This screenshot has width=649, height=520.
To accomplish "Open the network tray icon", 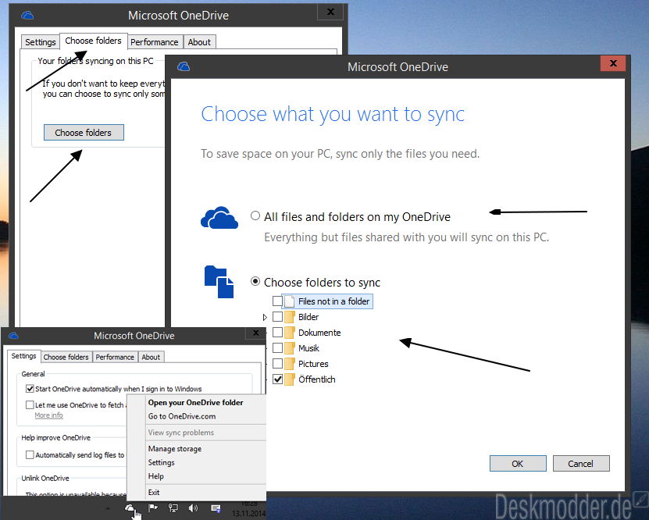I will (173, 508).
